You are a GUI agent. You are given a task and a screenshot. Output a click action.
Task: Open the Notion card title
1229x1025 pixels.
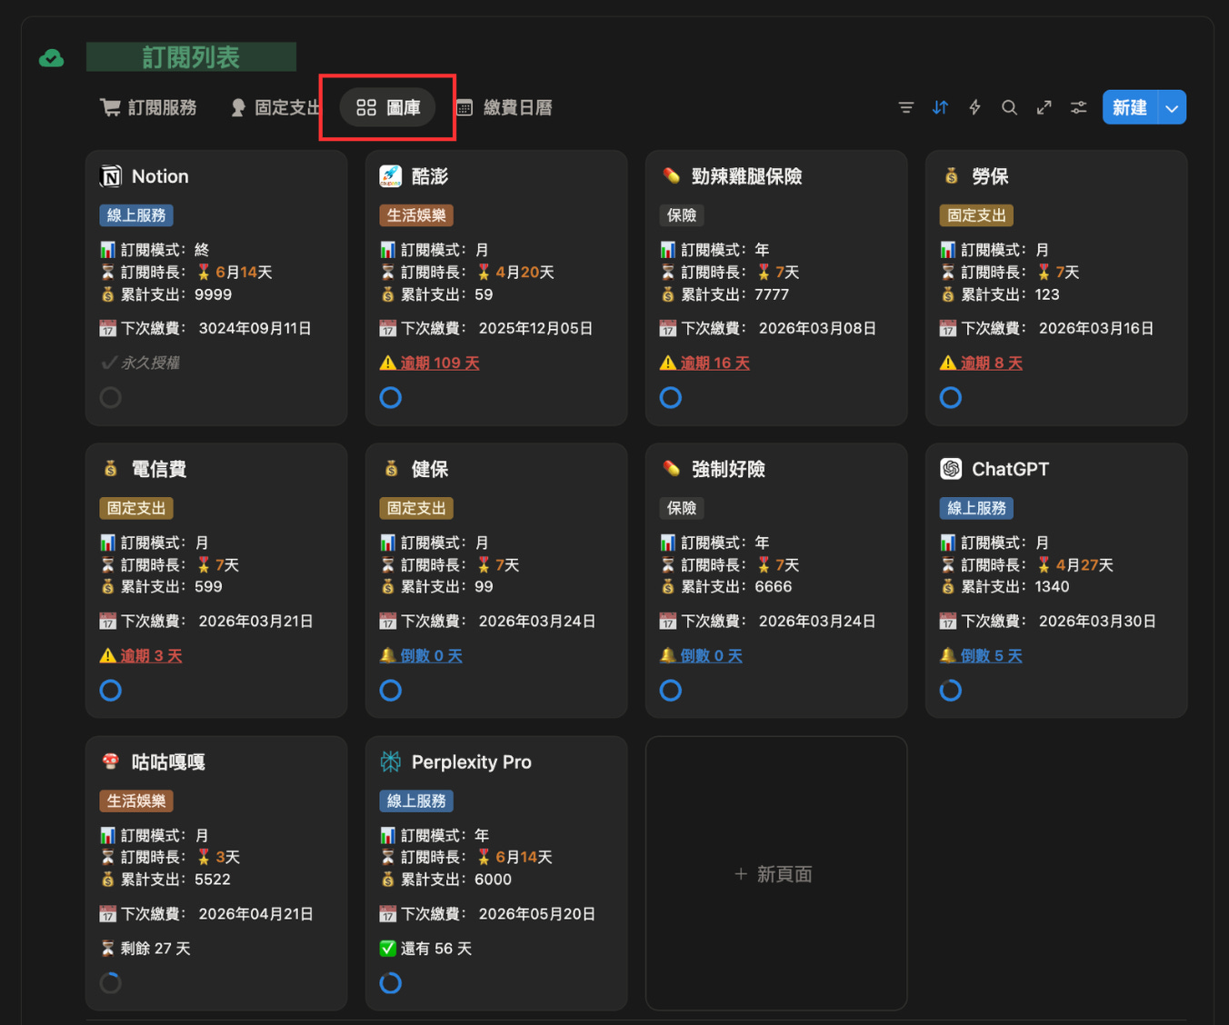pos(160,176)
